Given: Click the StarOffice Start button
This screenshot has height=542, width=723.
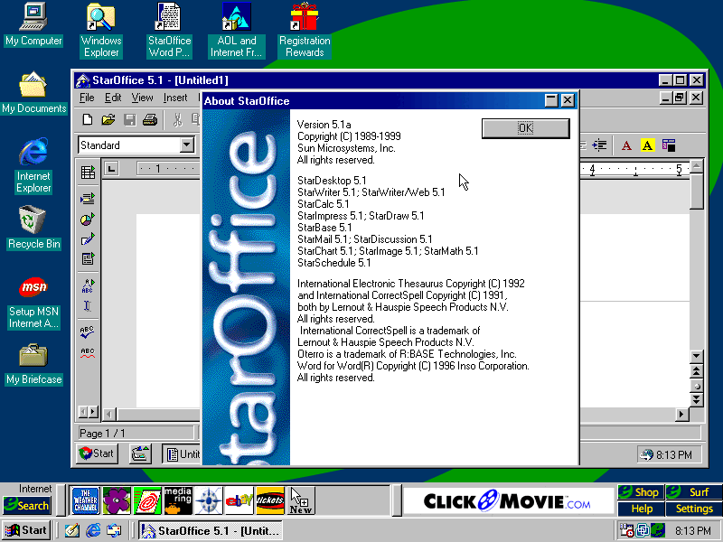Looking at the screenshot, I should [97, 453].
